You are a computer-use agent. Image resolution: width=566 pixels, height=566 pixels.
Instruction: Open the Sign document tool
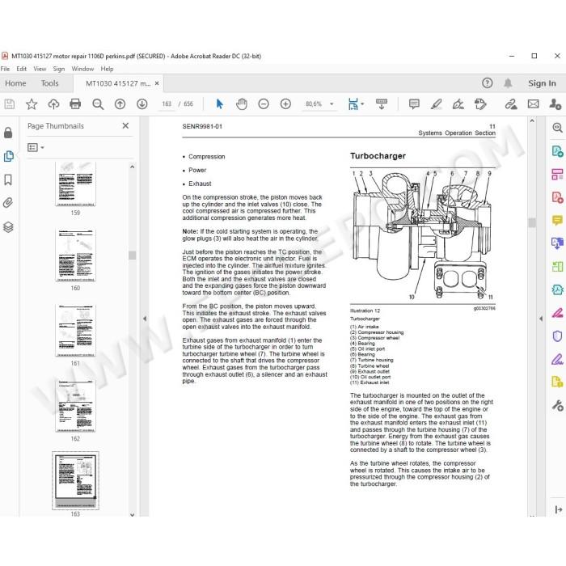click(x=458, y=104)
